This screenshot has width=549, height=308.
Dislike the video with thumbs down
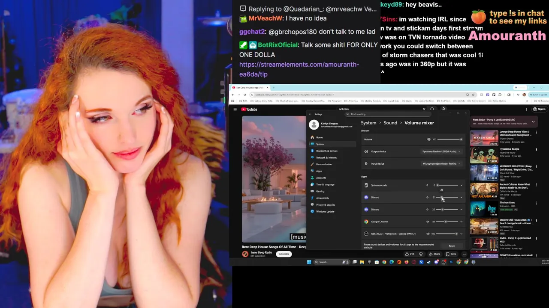[421, 254]
